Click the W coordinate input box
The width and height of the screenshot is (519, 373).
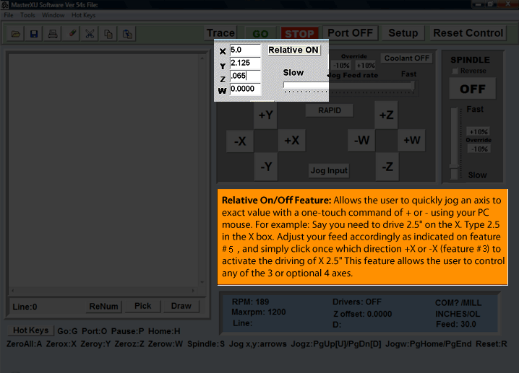(x=245, y=89)
